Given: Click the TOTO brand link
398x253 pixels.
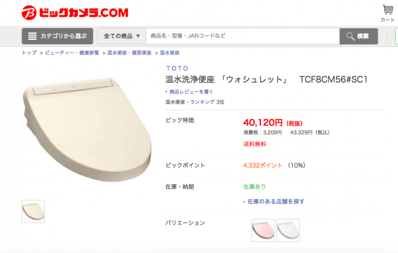Looking at the screenshot, I should click(177, 69).
